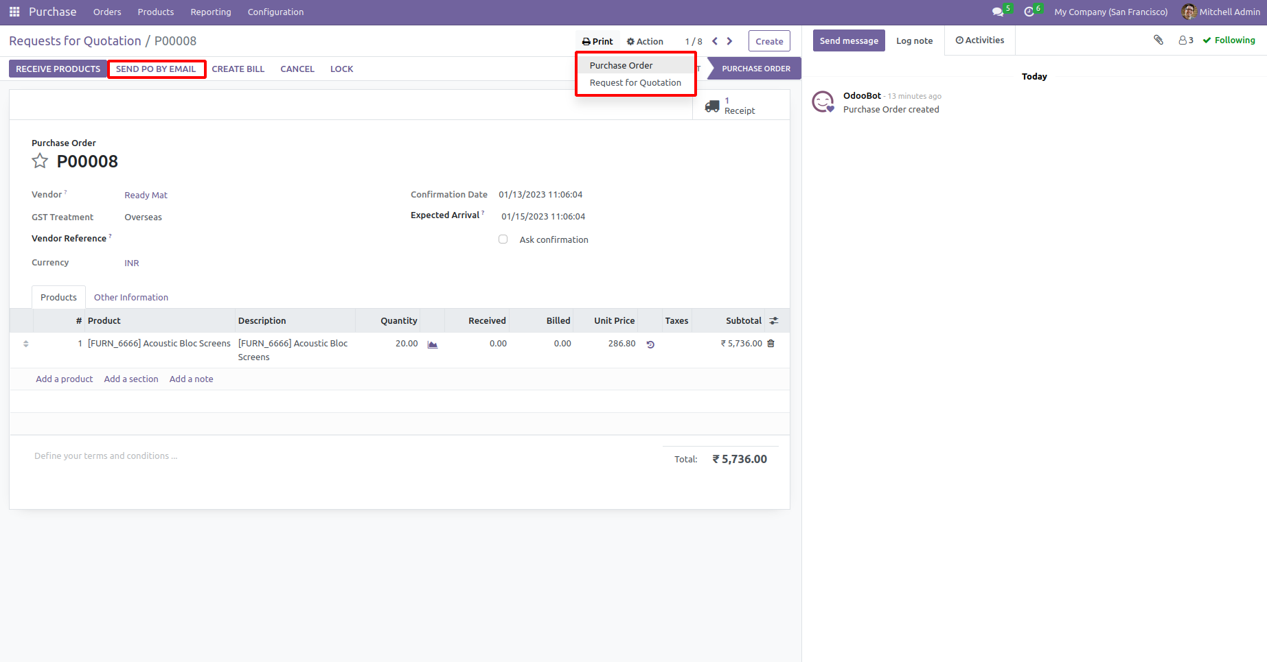The height and width of the screenshot is (662, 1267).
Task: Switch to the Products tab
Action: click(x=58, y=297)
